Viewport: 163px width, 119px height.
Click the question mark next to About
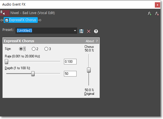[97, 41]
